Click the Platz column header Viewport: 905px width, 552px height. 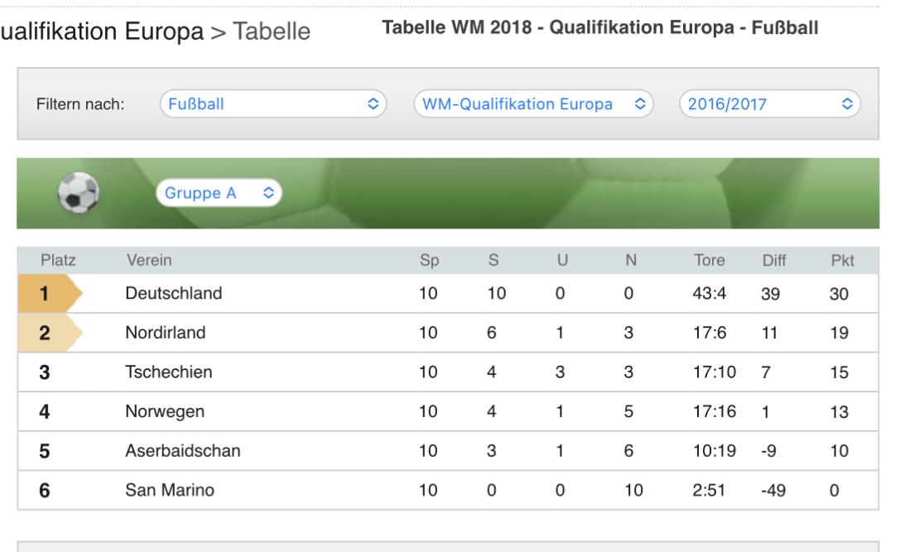(58, 260)
